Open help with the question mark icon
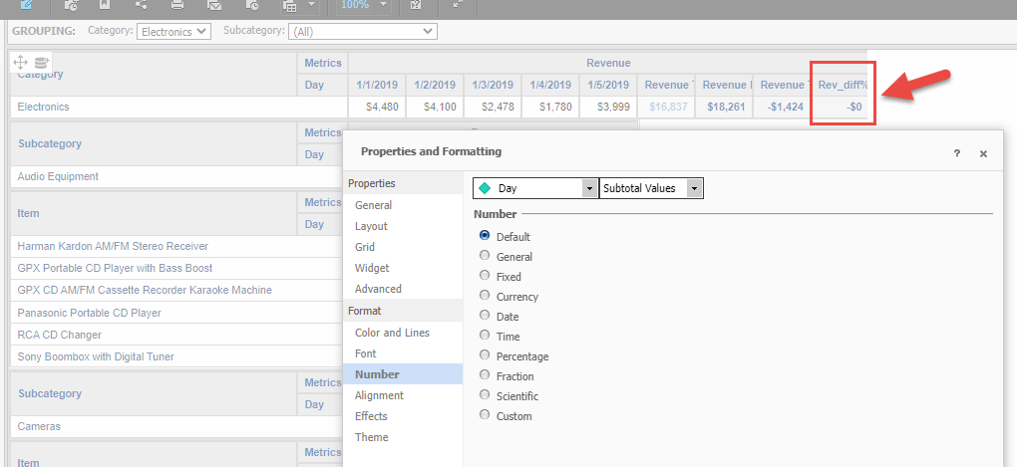This screenshot has width=1017, height=467. 957,153
